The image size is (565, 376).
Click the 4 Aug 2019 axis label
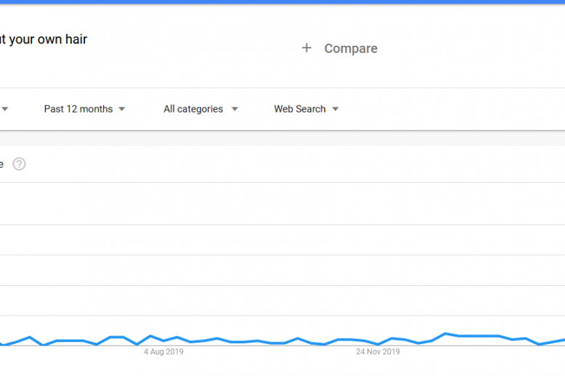coord(163,352)
